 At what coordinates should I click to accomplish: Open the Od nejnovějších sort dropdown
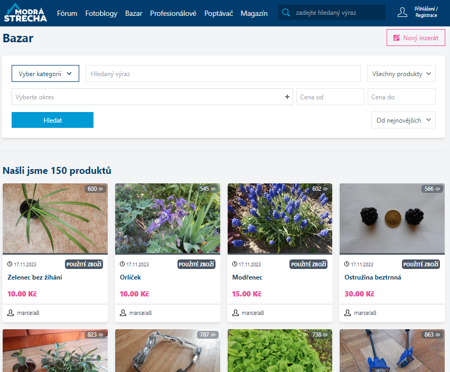(404, 120)
